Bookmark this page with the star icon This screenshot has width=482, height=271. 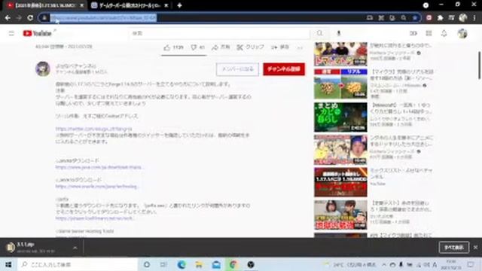tap(415, 18)
